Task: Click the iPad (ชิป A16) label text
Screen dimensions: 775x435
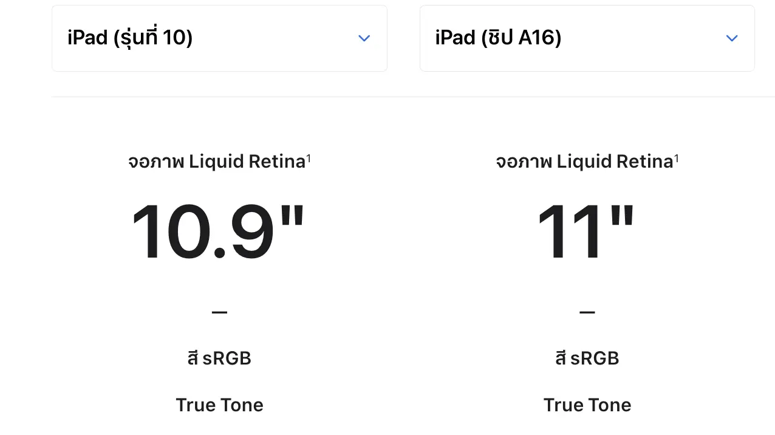Action: point(498,38)
